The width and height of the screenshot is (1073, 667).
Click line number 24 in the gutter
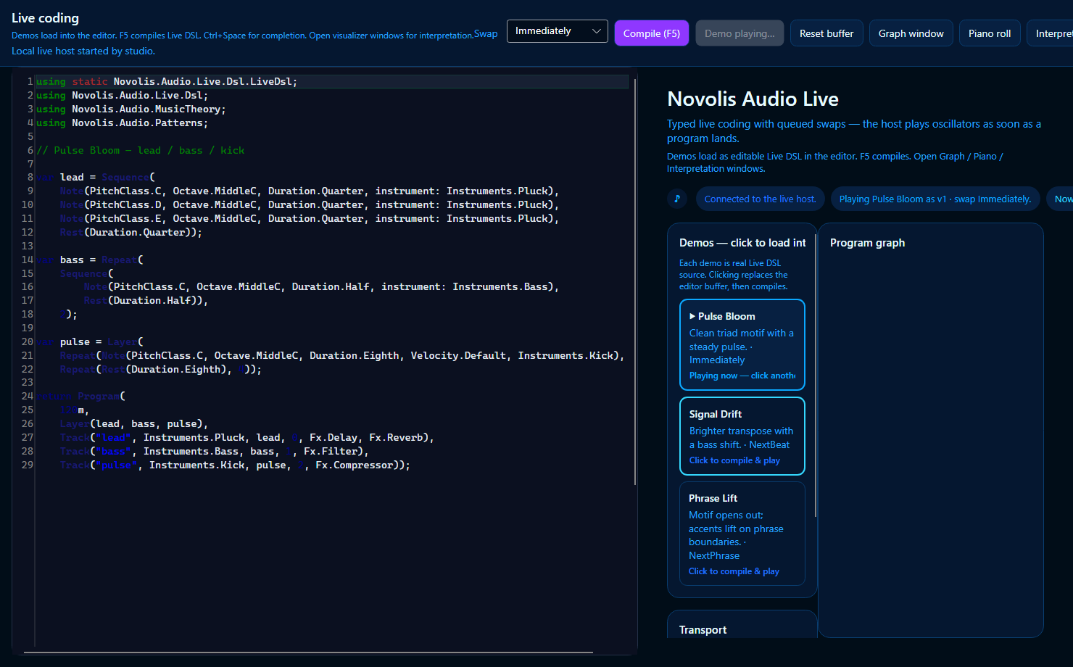(28, 397)
